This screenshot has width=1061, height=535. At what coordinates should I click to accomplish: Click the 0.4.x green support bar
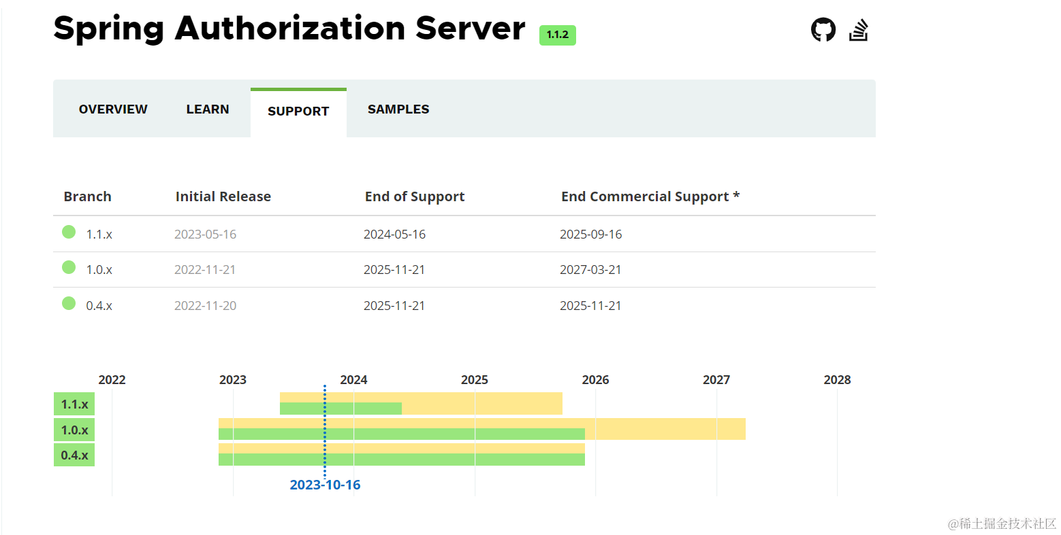pos(402,460)
